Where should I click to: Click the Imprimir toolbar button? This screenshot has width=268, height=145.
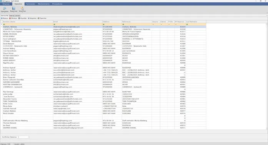(x=32, y=18)
